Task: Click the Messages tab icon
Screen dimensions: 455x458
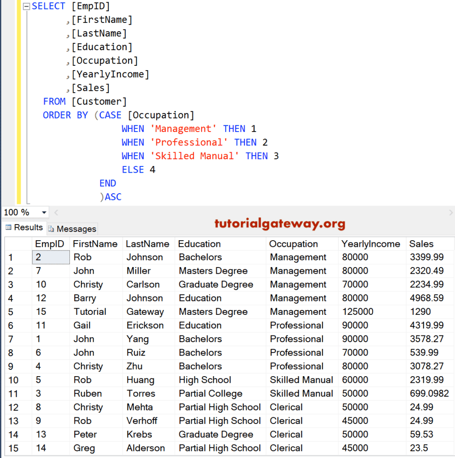Action: coord(51,229)
